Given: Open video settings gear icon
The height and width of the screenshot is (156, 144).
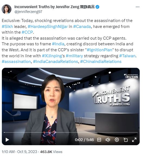Looking at the screenshot, I should [117, 140].
